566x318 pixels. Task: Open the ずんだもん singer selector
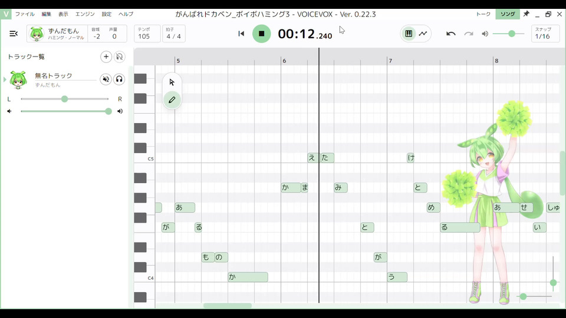click(57, 34)
